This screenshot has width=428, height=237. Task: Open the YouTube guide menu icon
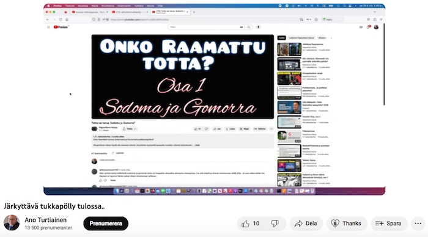(48, 27)
